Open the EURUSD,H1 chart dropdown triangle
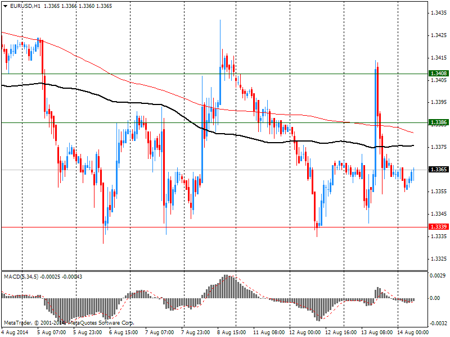450x337 pixels. pos(6,6)
